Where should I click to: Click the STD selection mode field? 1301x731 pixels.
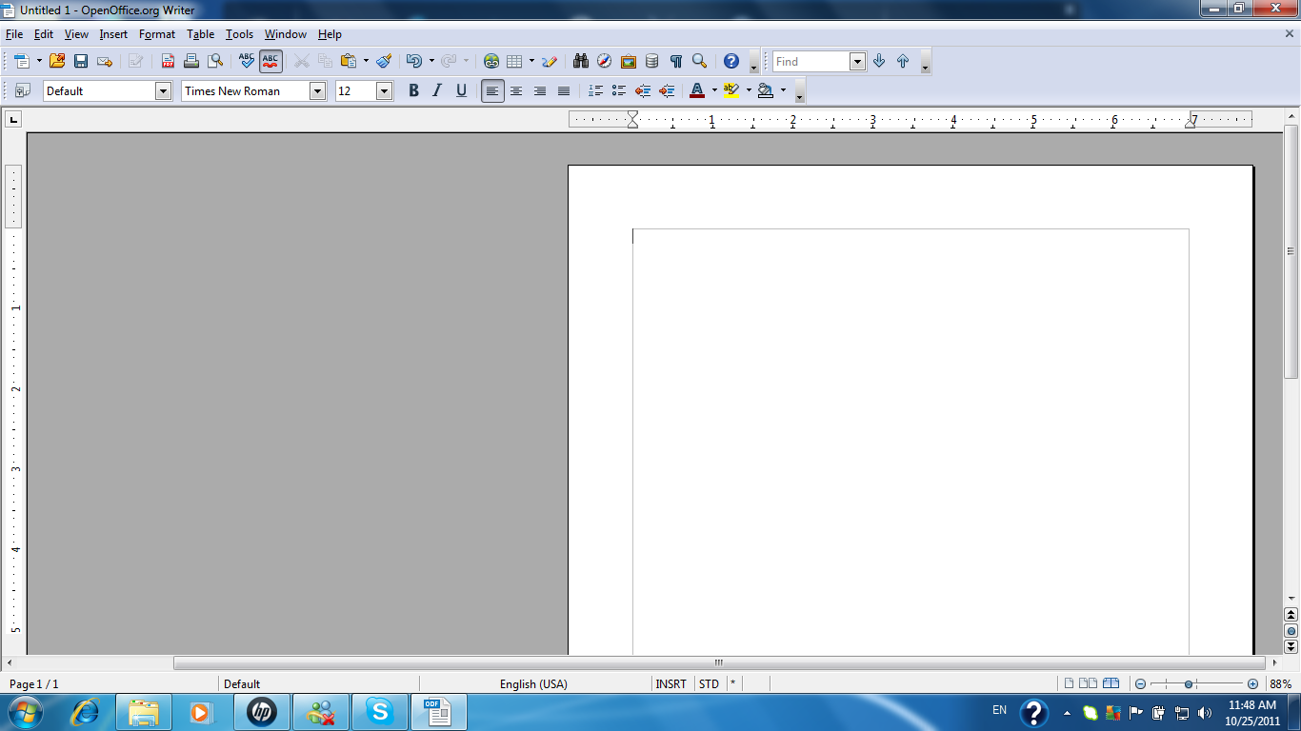point(710,683)
